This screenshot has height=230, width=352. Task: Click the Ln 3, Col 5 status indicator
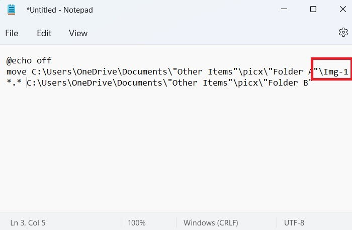coord(28,223)
